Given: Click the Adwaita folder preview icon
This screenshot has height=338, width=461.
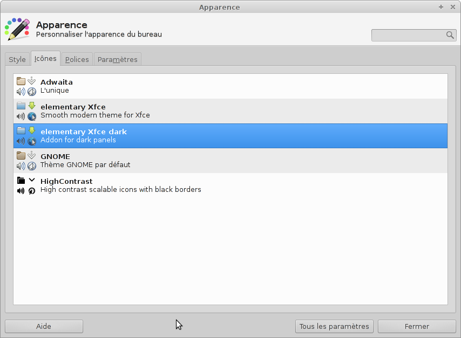Looking at the screenshot, I should click(21, 81).
